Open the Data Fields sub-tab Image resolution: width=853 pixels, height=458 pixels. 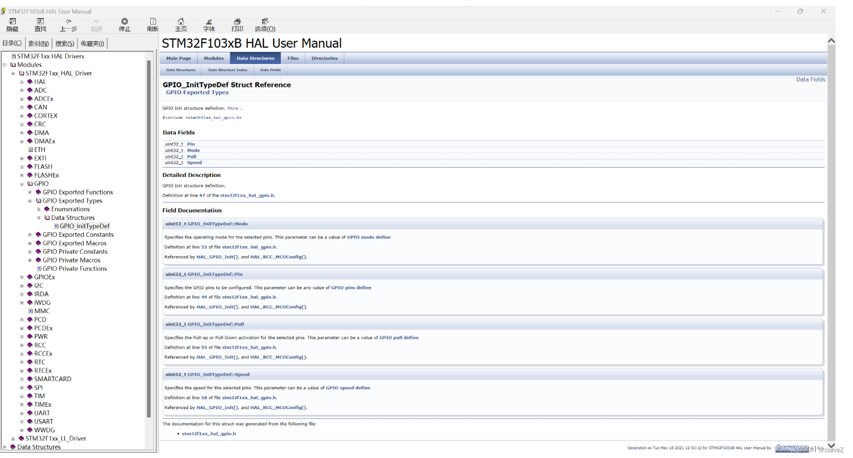point(270,70)
